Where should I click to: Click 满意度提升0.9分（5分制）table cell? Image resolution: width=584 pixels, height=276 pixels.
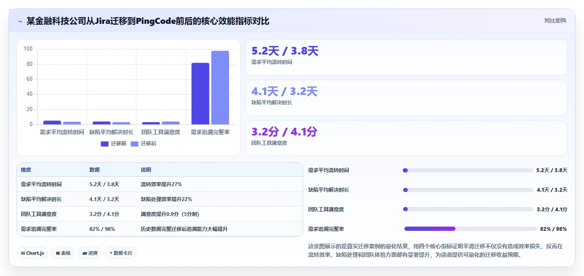click(170, 214)
